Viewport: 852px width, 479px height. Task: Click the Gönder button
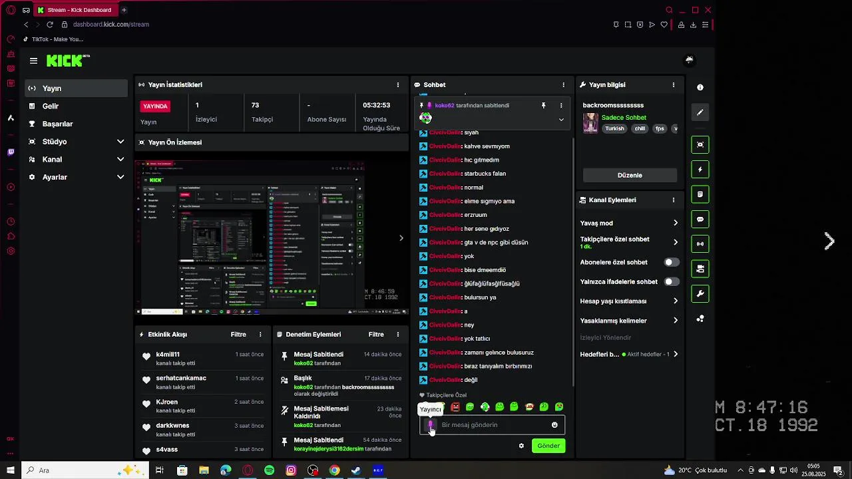548,446
